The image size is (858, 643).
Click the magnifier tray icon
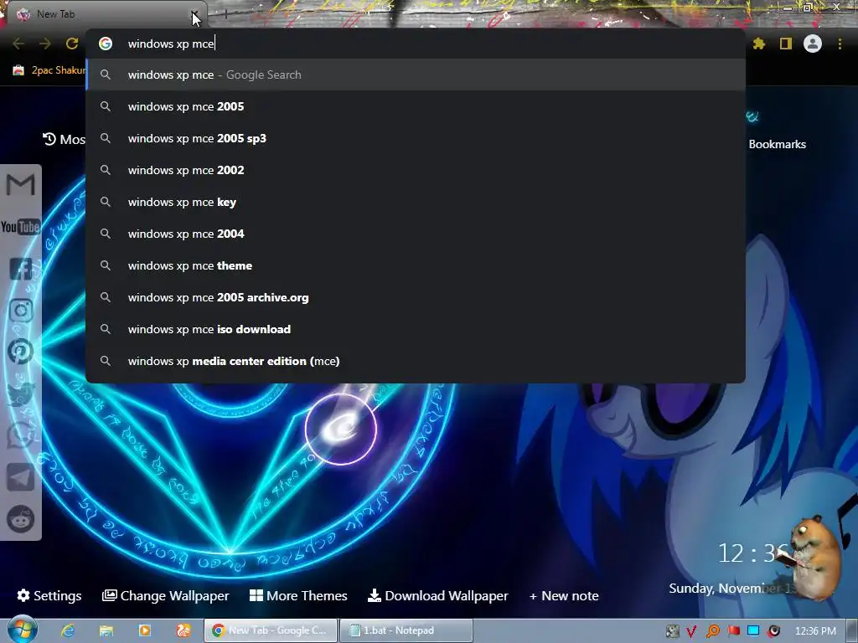(713, 631)
